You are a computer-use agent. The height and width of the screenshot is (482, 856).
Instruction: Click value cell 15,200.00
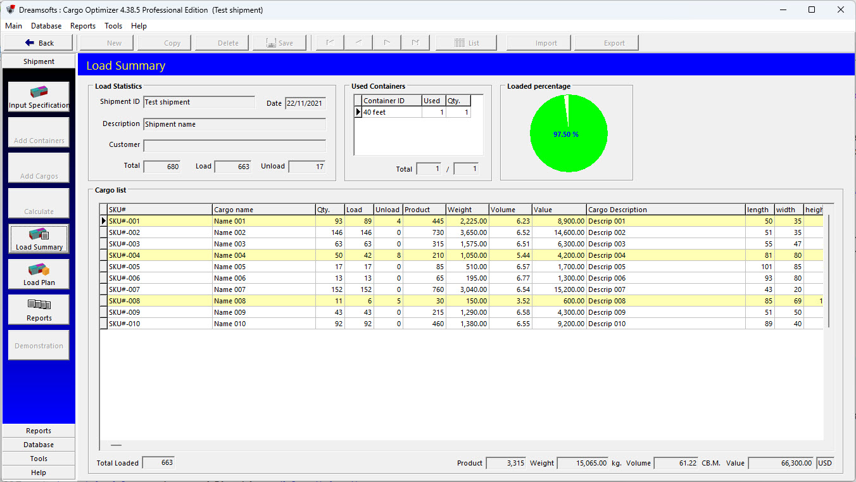(559, 289)
